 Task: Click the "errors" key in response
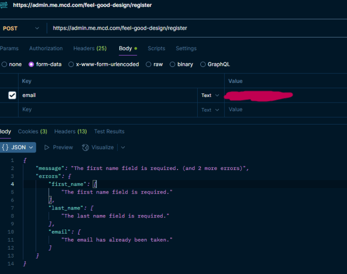[x=48, y=176]
